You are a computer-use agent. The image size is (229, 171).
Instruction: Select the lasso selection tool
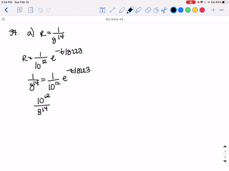156,10
